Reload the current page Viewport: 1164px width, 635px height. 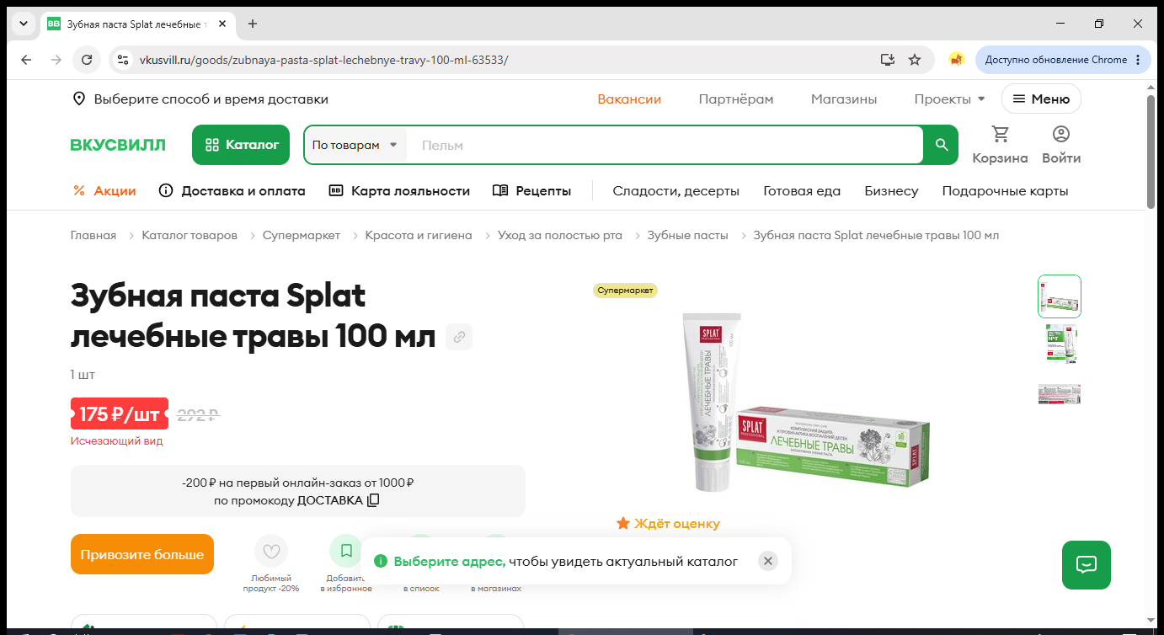pyautogui.click(x=86, y=60)
